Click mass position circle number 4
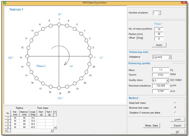 (x=82, y=34)
